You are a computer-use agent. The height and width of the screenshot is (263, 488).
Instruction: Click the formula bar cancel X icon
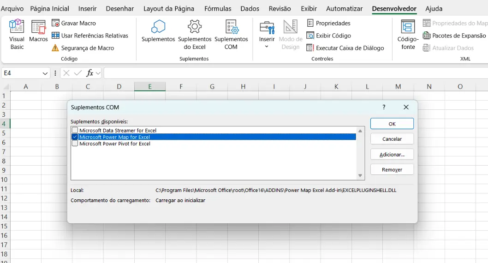tap(66, 73)
